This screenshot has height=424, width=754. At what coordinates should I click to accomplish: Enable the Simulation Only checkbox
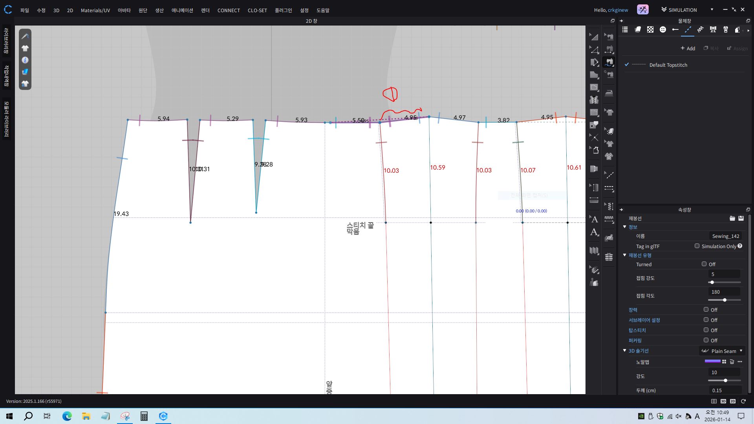(697, 246)
